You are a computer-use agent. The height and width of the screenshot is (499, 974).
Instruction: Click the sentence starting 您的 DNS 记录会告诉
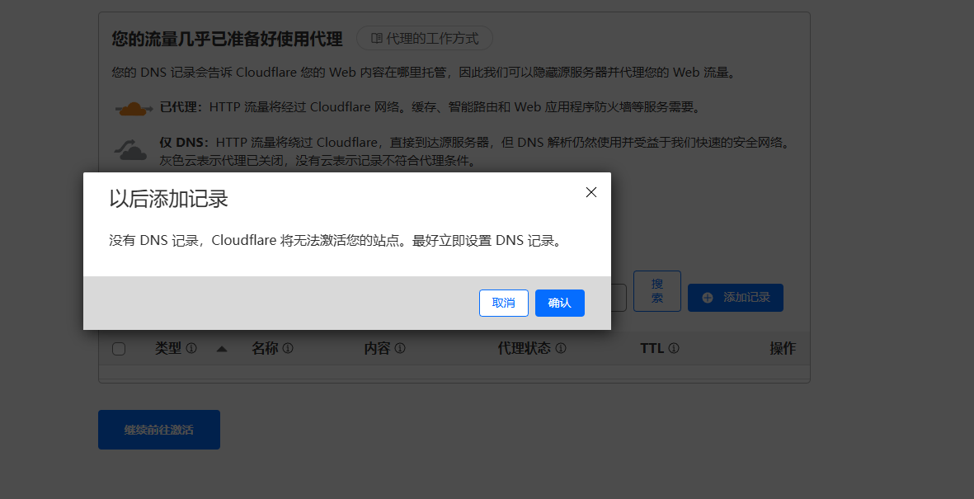[425, 72]
